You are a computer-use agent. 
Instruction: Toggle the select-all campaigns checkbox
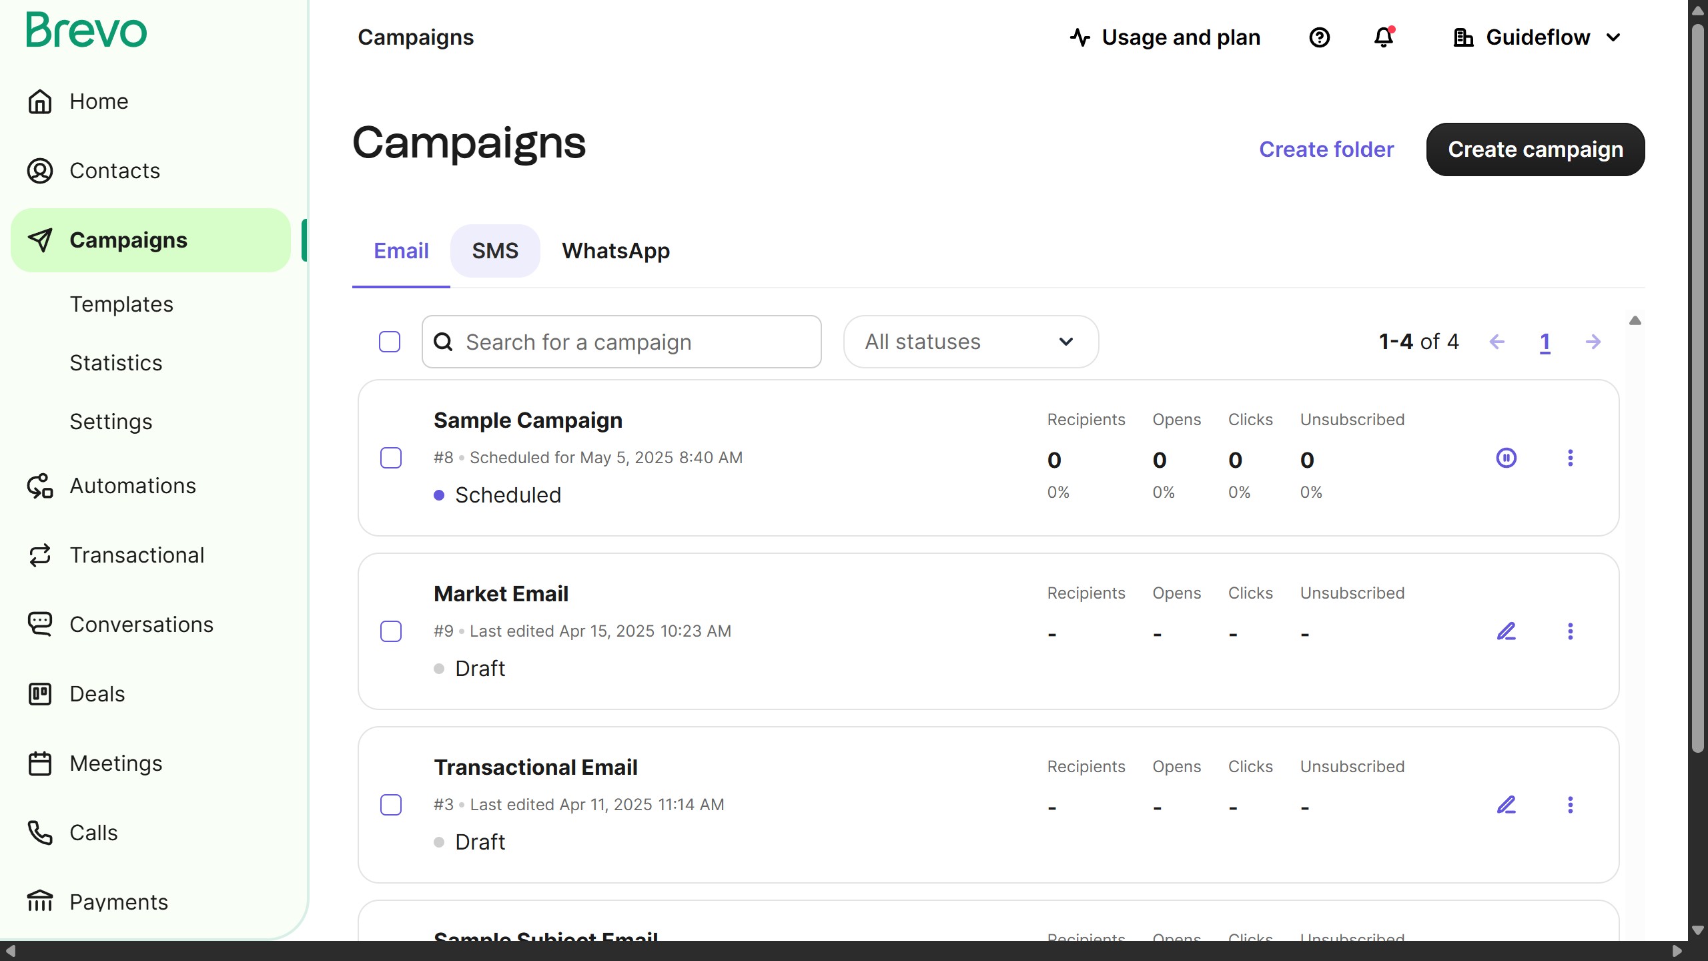click(x=390, y=342)
